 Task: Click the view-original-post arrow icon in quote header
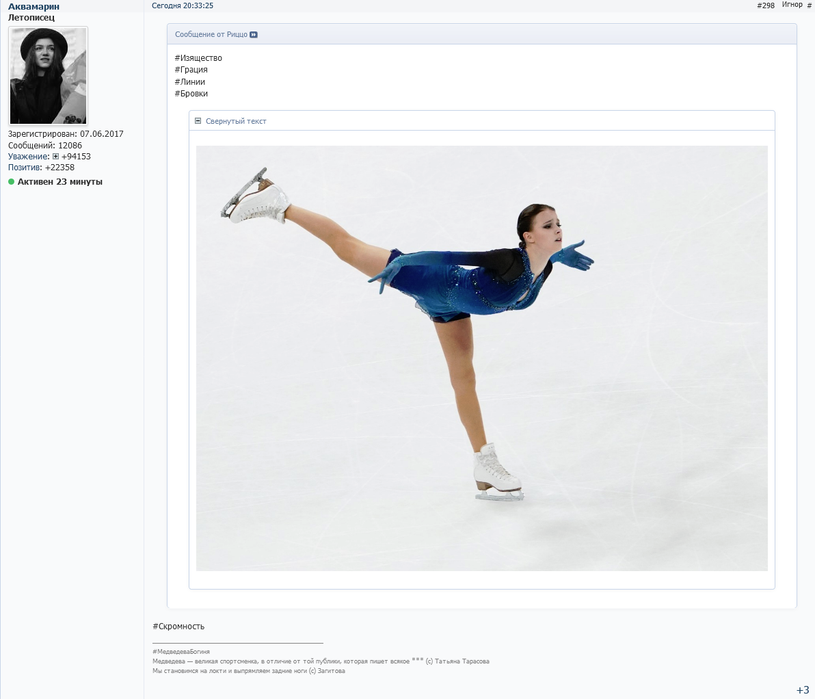tap(254, 35)
